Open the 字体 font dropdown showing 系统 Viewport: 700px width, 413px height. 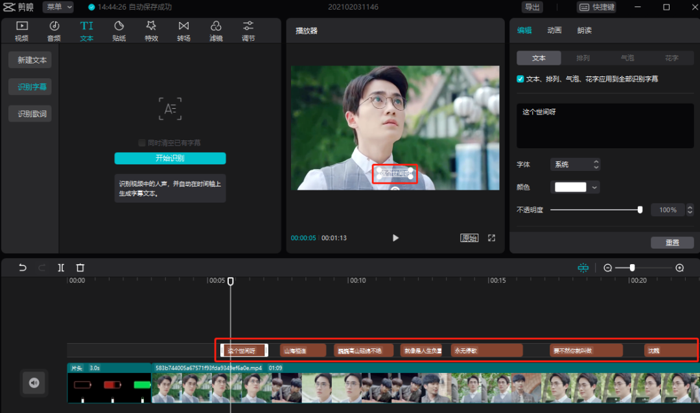pyautogui.click(x=575, y=164)
